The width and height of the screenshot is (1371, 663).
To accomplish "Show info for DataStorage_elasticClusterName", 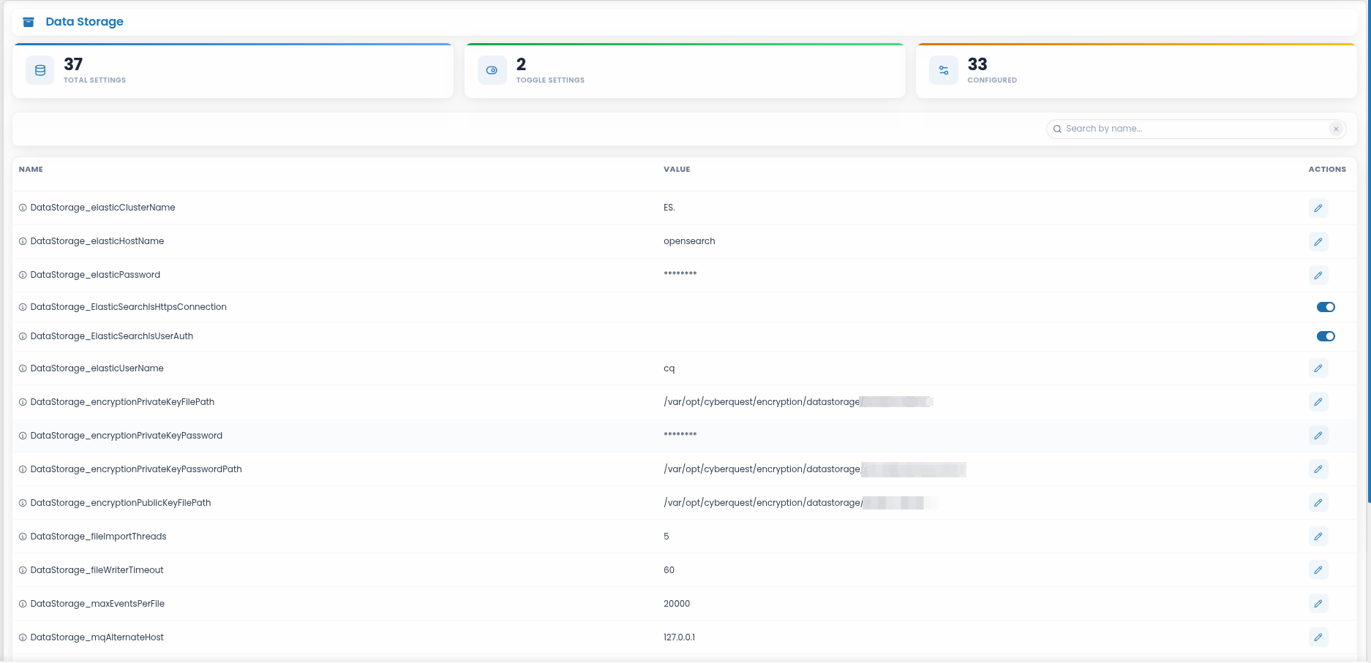I will [23, 208].
